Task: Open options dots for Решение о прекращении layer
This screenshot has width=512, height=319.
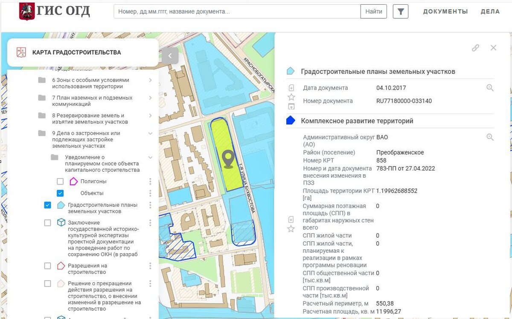Action: (x=150, y=284)
